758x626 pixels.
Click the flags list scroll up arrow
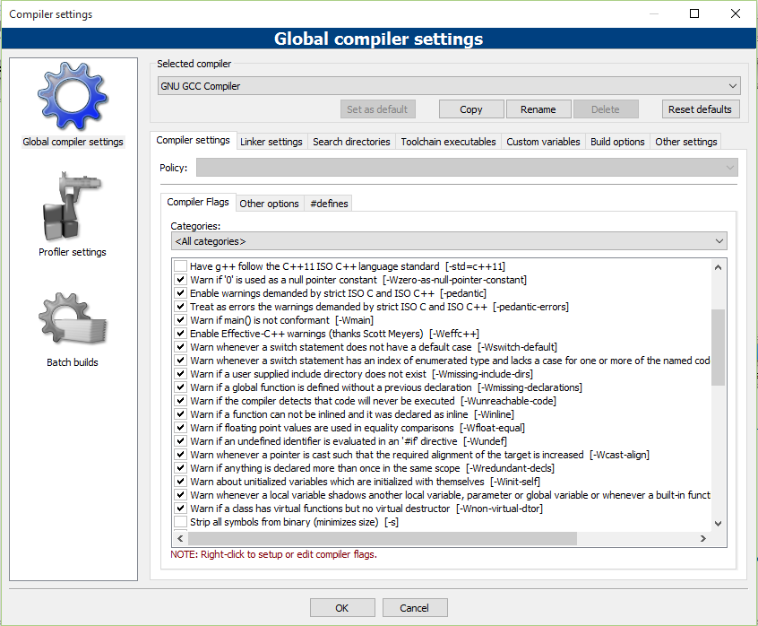click(718, 267)
